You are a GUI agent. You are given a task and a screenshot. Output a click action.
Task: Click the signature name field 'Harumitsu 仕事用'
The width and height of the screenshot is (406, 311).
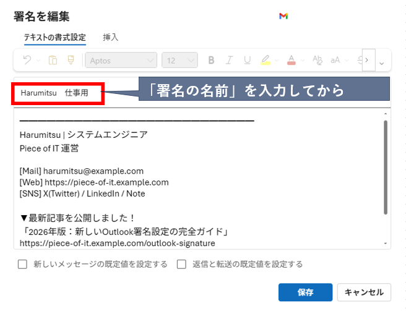coord(55,93)
